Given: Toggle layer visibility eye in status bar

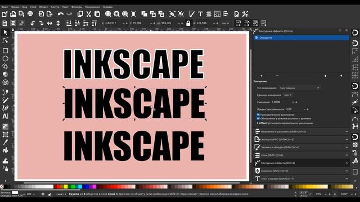Looking at the screenshot, I should (x=43, y=194).
